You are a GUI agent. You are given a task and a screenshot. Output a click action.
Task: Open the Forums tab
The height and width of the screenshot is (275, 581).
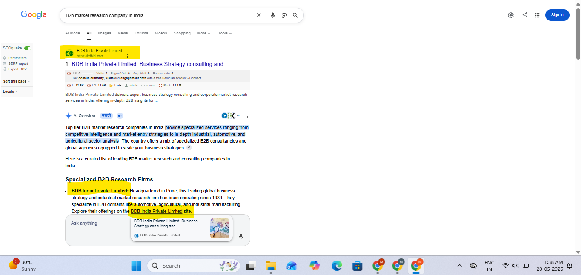point(141,33)
